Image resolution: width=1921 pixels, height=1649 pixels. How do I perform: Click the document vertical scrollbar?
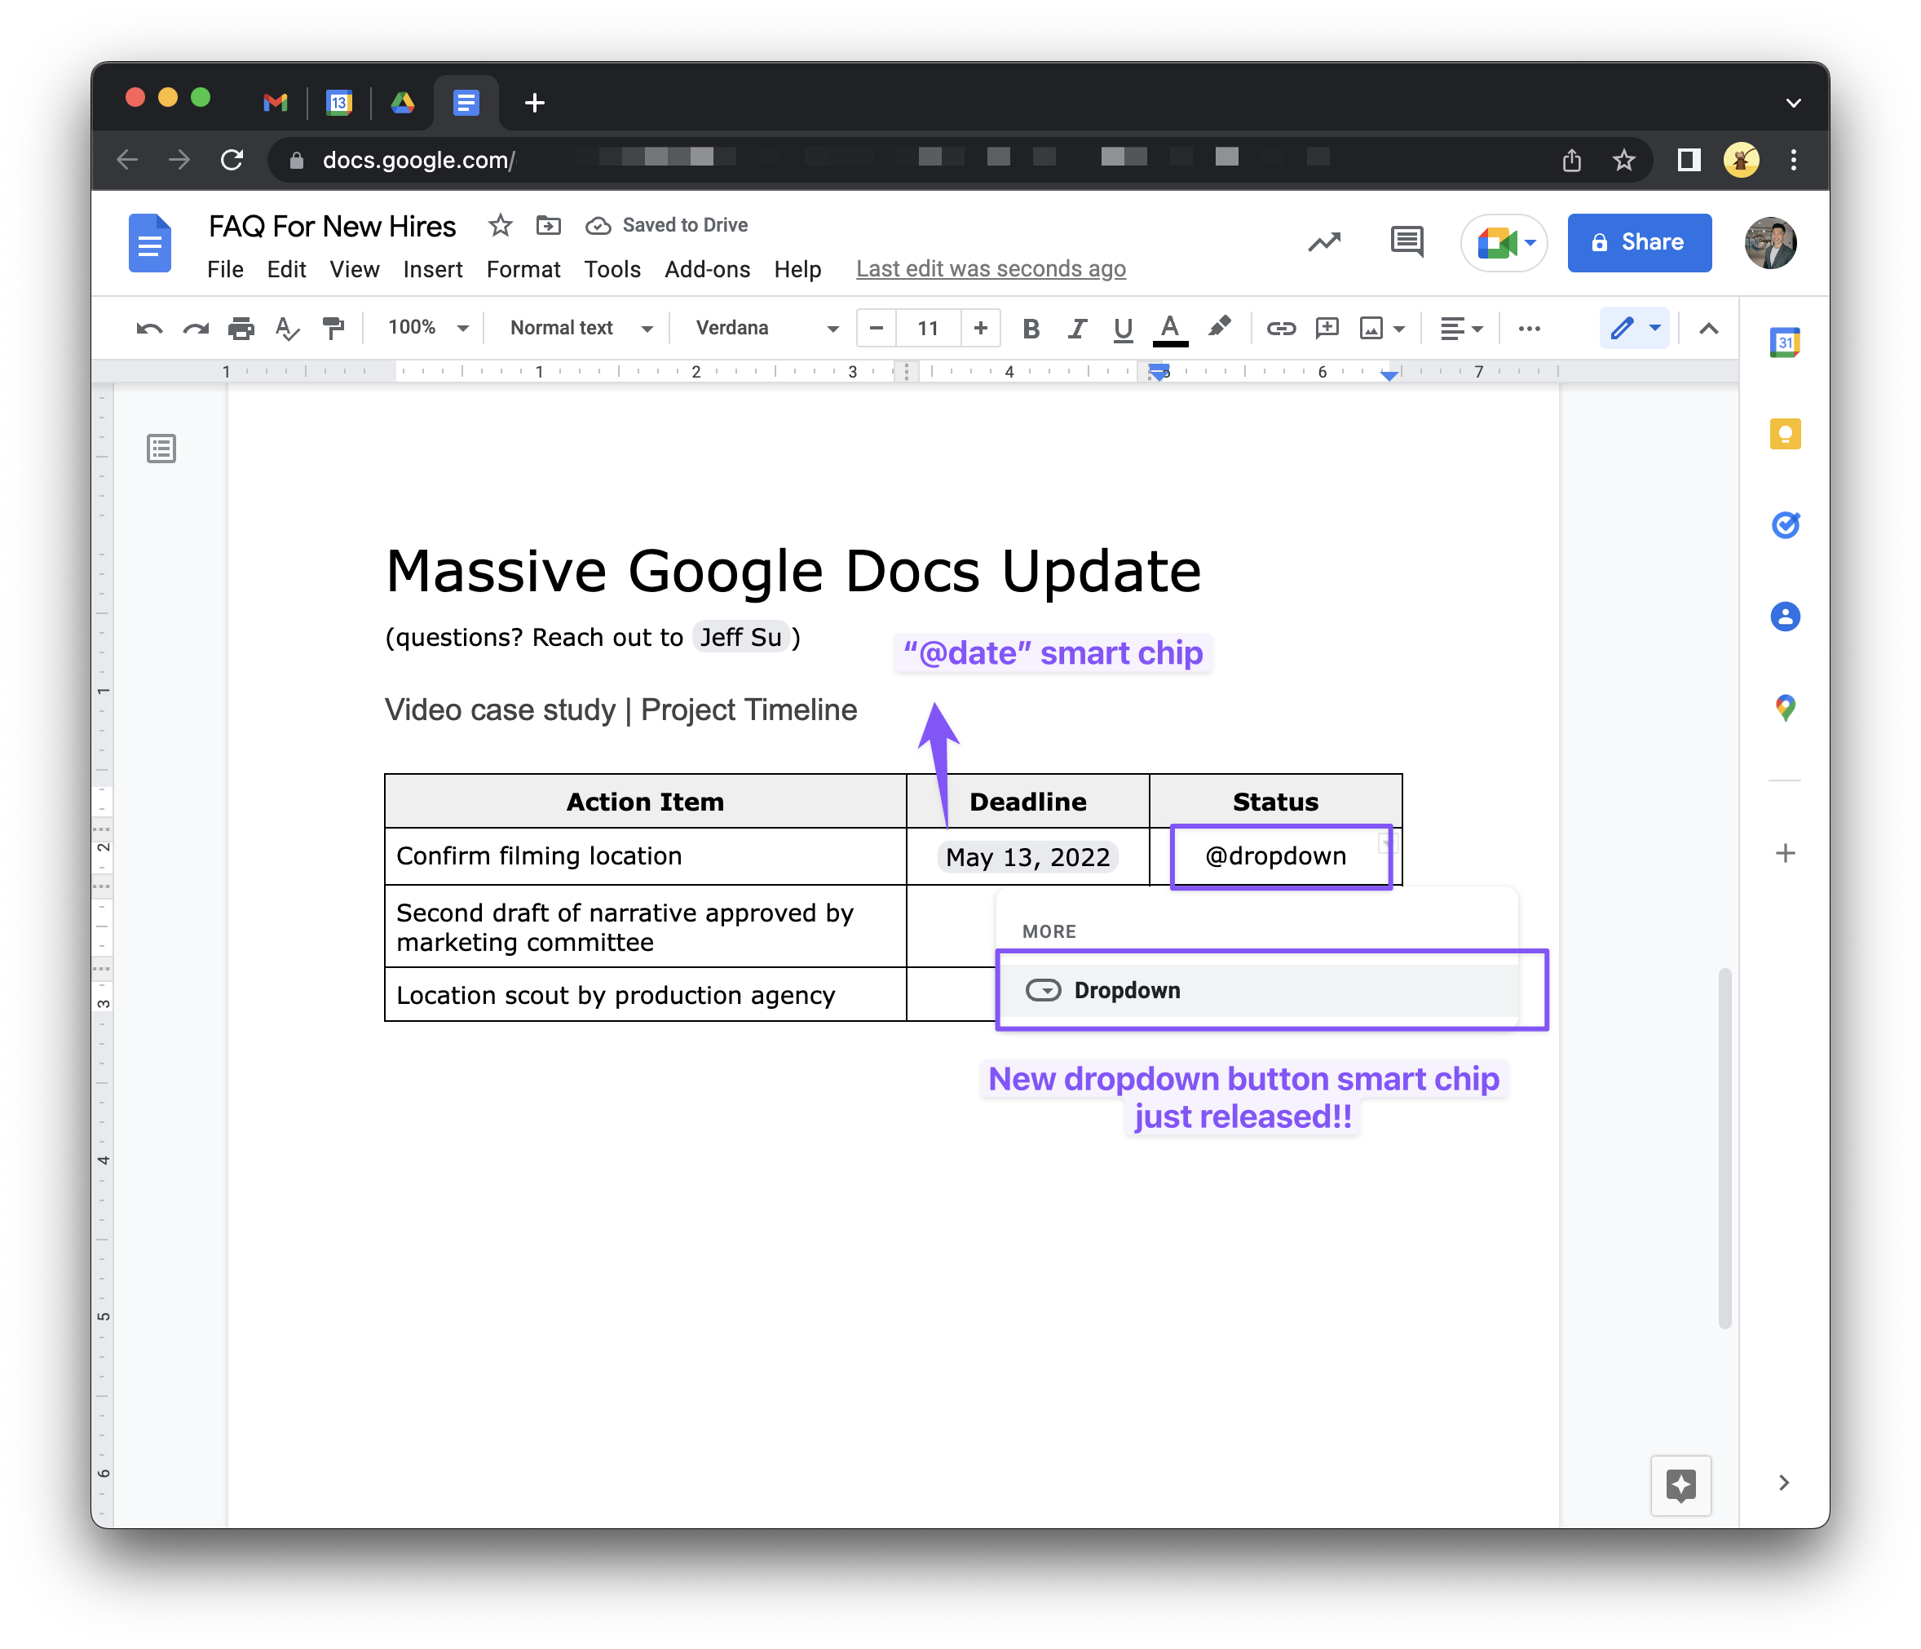(1724, 1148)
